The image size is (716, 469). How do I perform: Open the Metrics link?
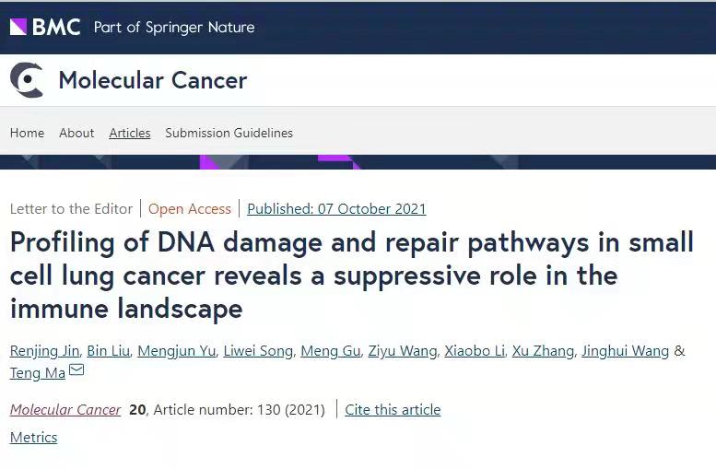click(x=34, y=438)
